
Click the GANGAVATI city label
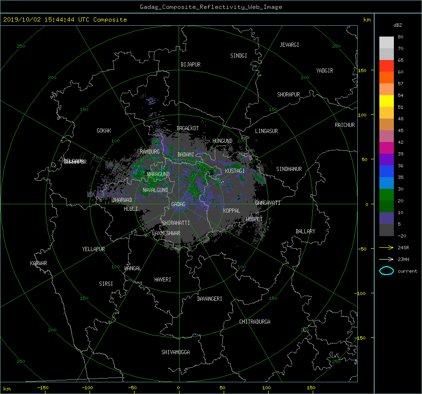(268, 202)
